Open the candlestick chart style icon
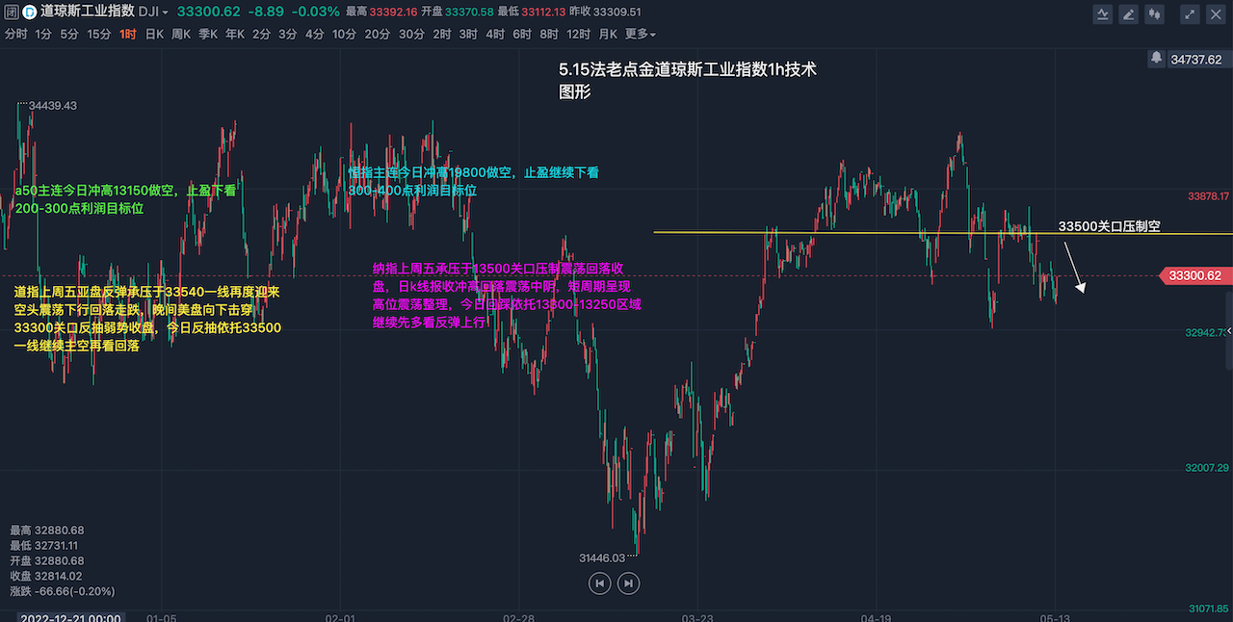 [x=1155, y=13]
